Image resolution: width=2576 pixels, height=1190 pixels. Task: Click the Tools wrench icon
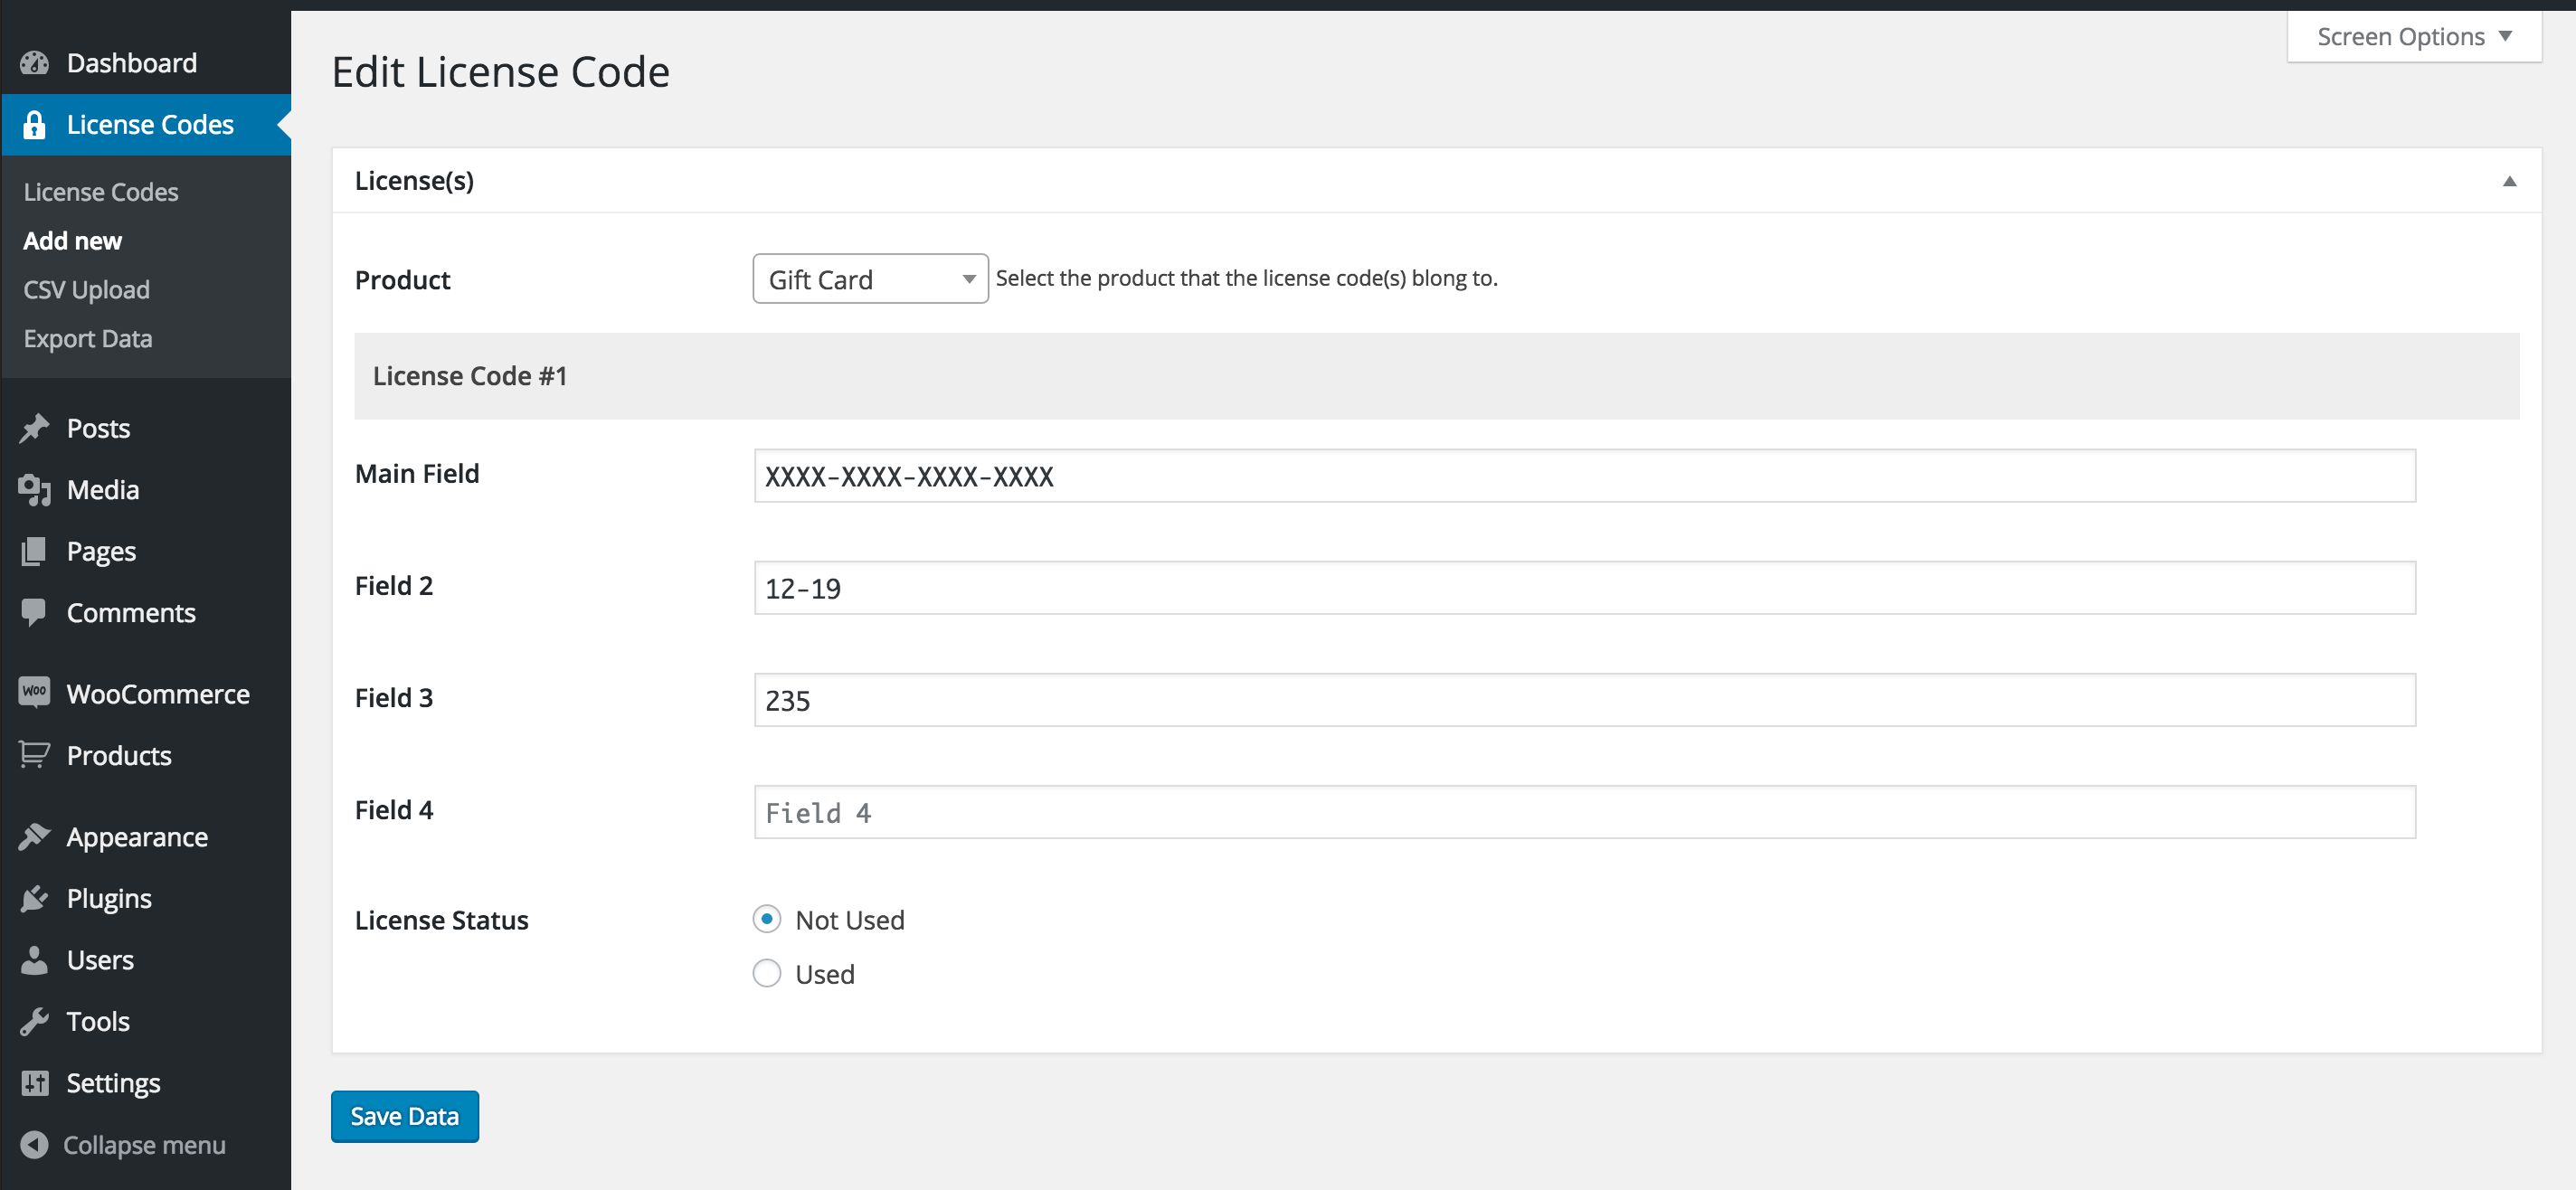tap(34, 1021)
